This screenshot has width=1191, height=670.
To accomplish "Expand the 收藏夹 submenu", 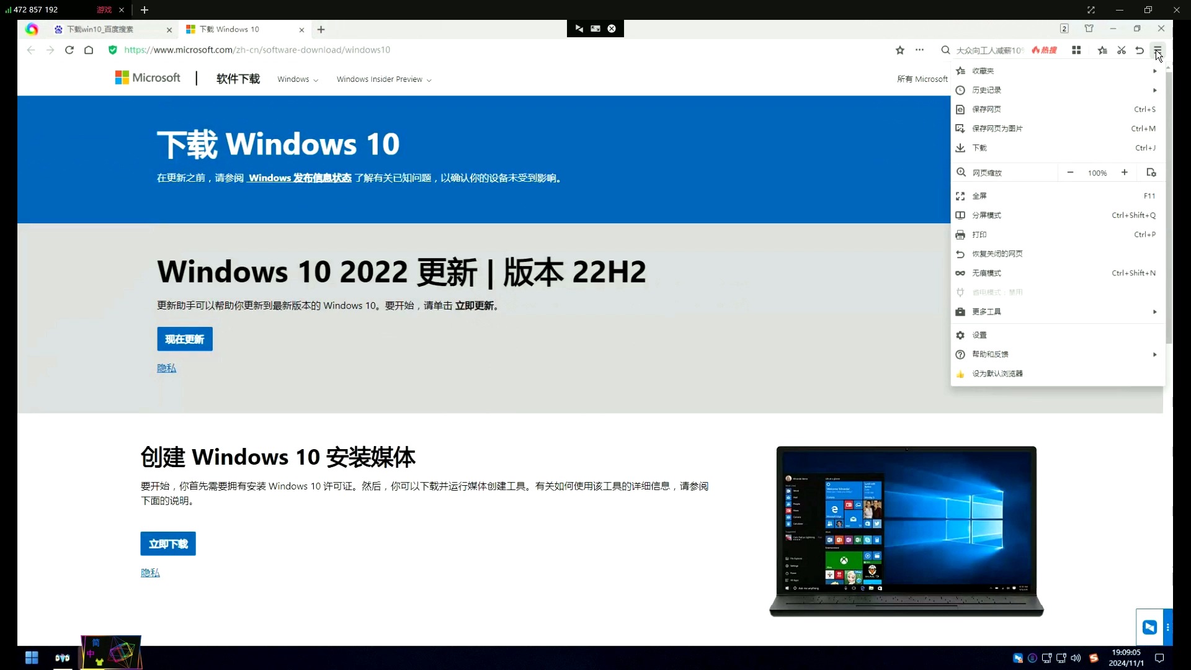I will [x=1058, y=71].
